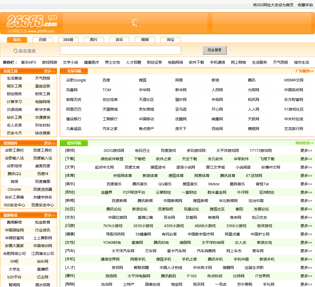The width and height of the screenshot is (315, 287).
Task: Open the 淘宝 search tab
Action: pyautogui.click(x=170, y=40)
